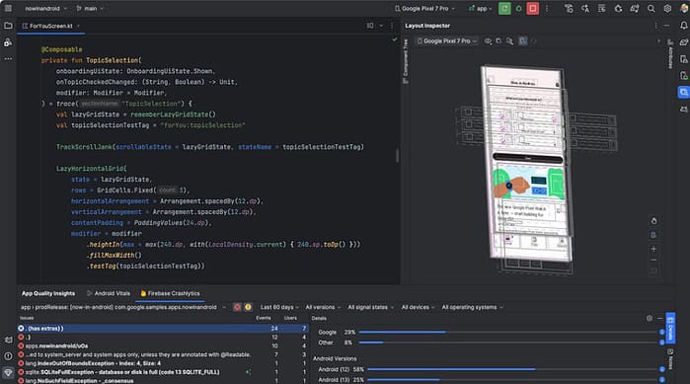Toggle the Layout Inspector view options eye
The image size is (690, 384).
[x=488, y=40]
